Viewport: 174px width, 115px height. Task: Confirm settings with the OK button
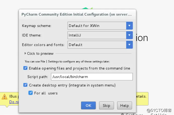tap(88, 105)
